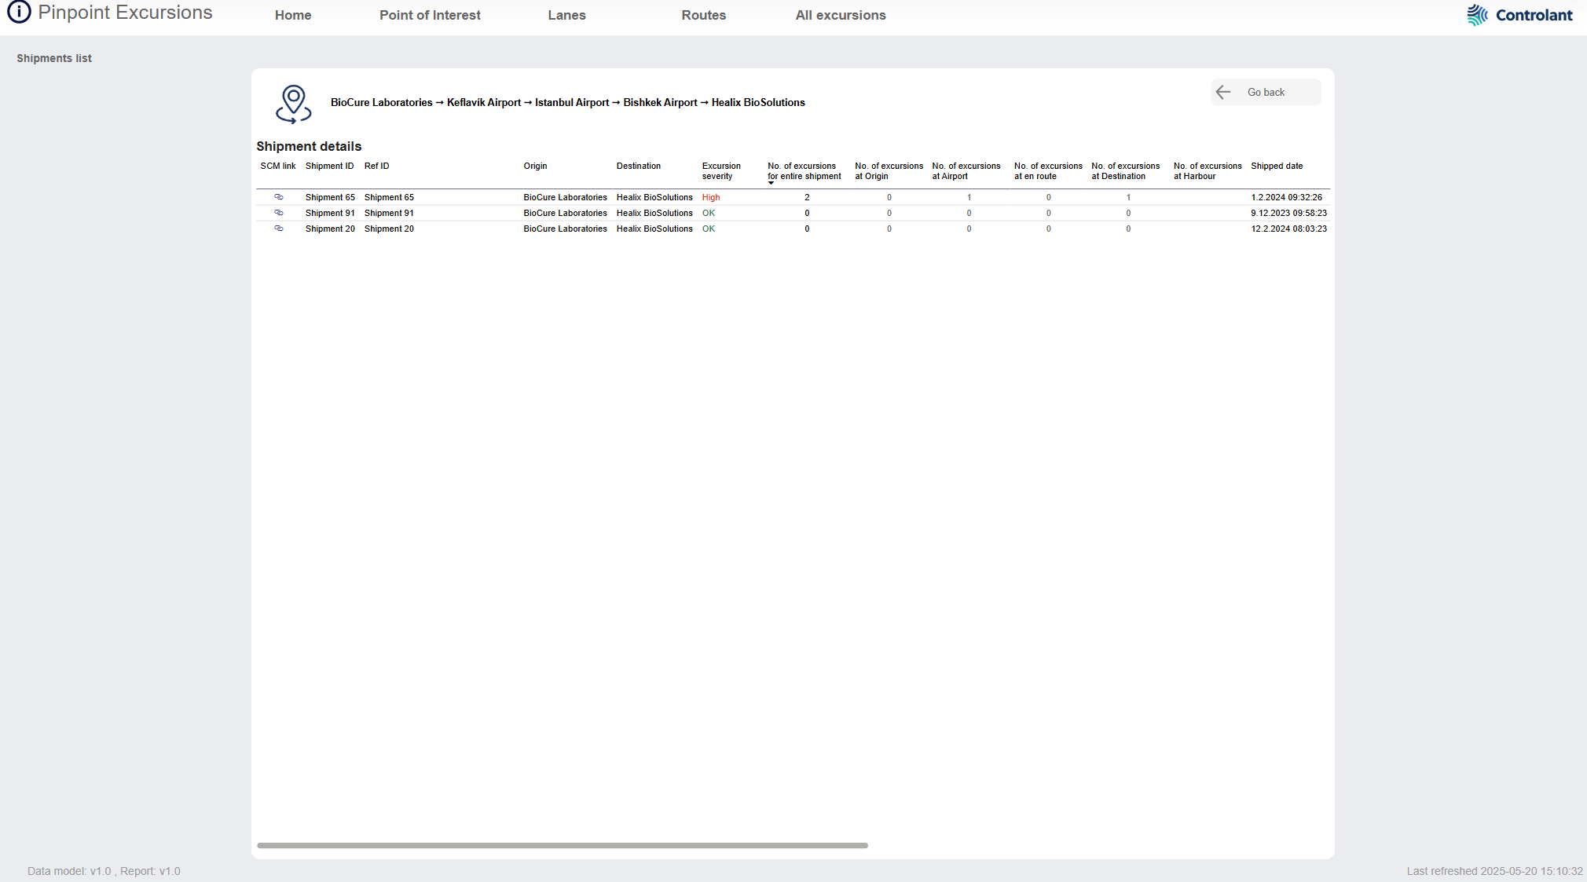The image size is (1587, 882).
Task: Sort by Shipment ID column header
Action: pyautogui.click(x=329, y=166)
